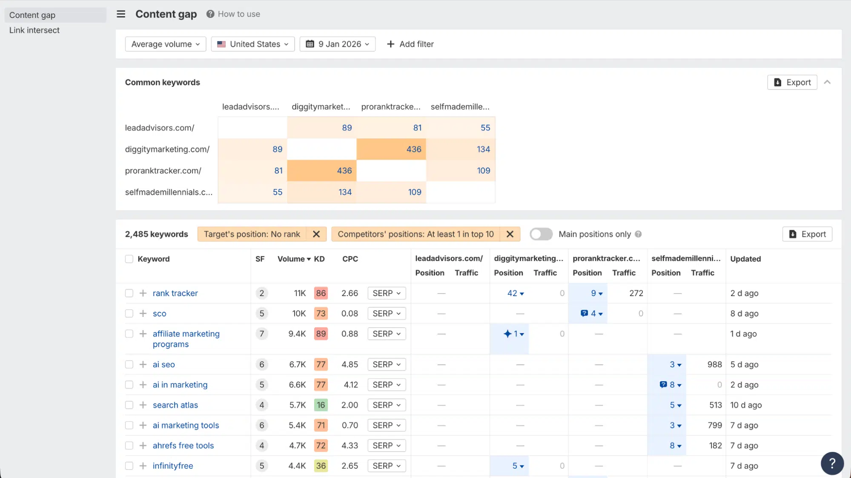
Task: Click the info icon beside Main positions only
Action: click(638, 234)
